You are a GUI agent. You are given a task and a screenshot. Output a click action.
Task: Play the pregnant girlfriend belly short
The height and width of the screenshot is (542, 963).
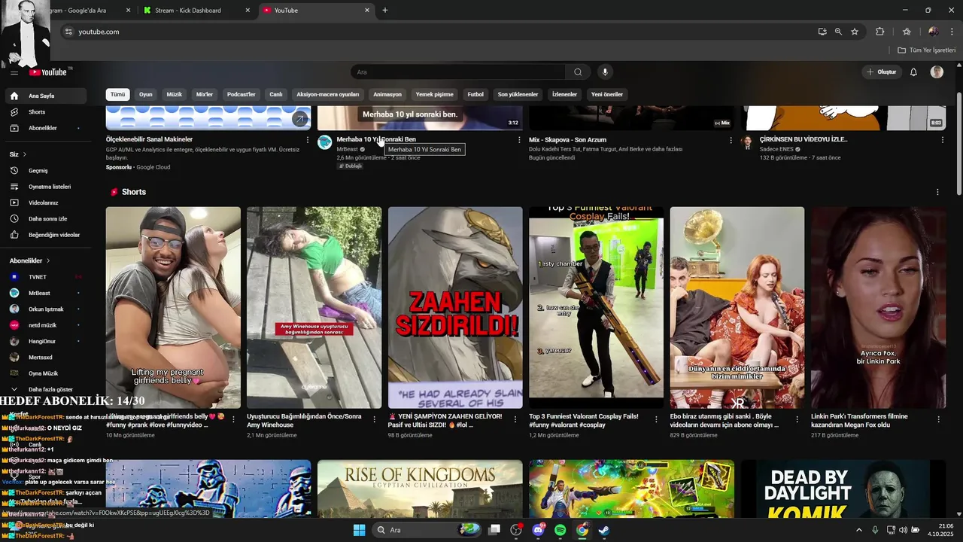(173, 307)
